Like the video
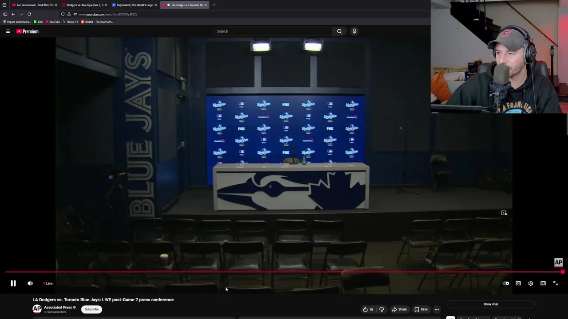 [x=368, y=309]
